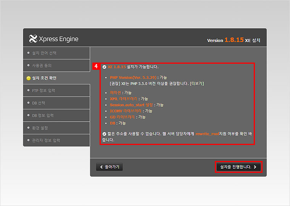The height and width of the screenshot is (206, 290).
Task: Open the [더보기] link for PHP recommendation
Action: tap(197, 84)
